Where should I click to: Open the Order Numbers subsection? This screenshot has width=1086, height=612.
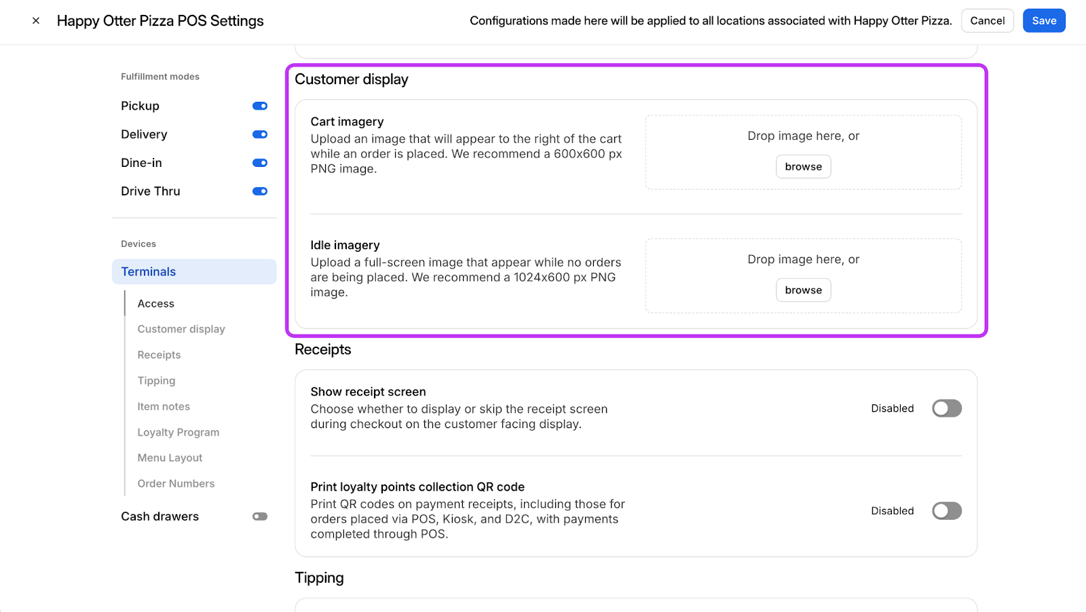coord(176,484)
